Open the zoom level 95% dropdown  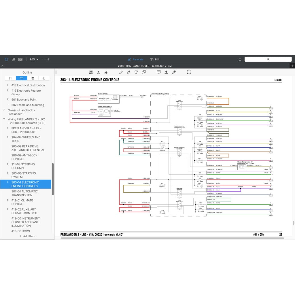(34, 59)
